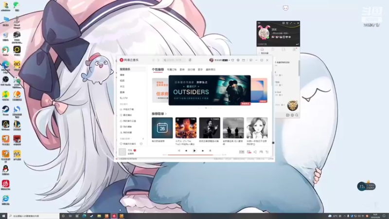Switch to the 排行榜 tab
389x219 pixels.
tap(191, 70)
